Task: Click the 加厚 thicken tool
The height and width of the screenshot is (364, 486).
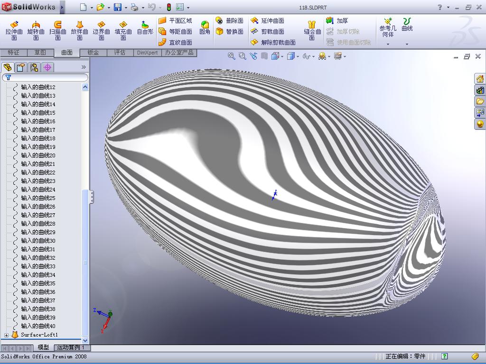Action: (x=337, y=21)
